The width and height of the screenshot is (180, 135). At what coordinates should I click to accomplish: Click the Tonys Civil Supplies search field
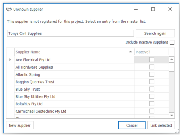[x=71, y=33]
